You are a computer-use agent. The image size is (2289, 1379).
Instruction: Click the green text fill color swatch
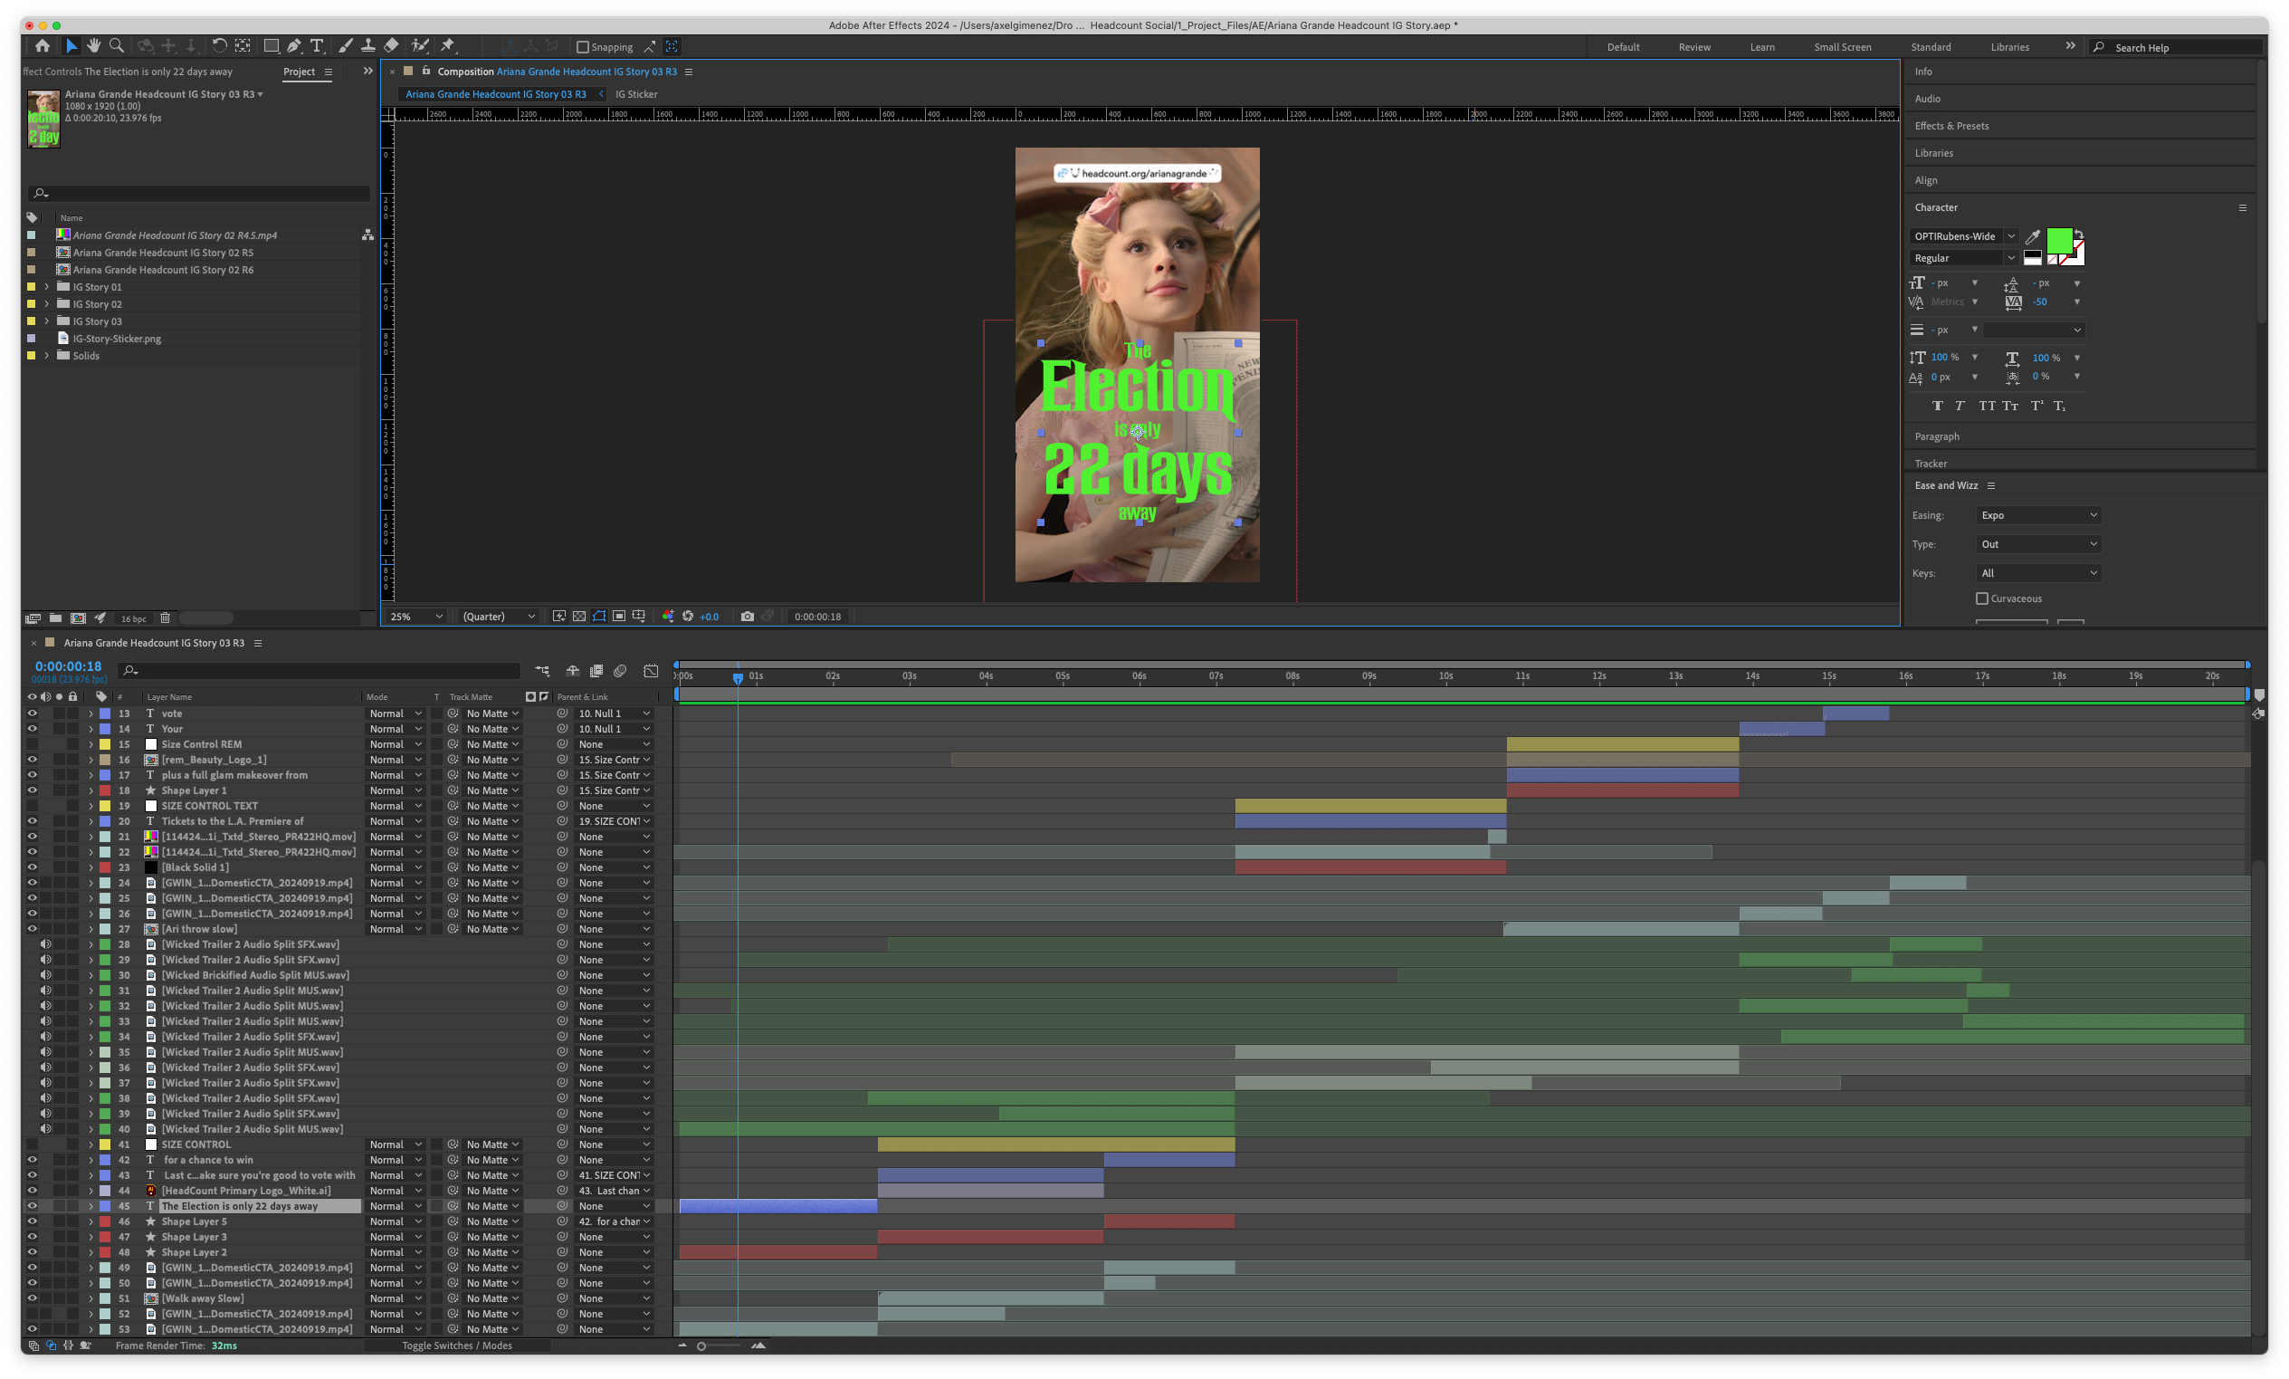pos(2059,241)
